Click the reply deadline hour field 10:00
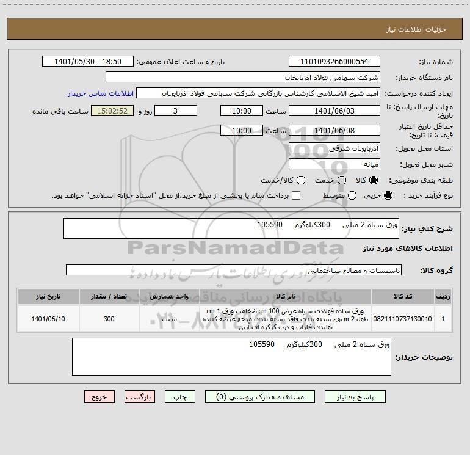Image resolution: width=470 pixels, height=455 pixels. coord(242,111)
